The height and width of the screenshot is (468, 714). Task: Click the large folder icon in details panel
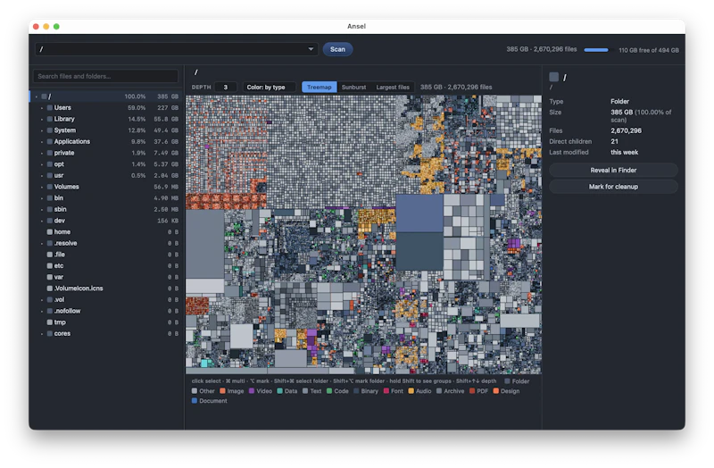pos(553,77)
